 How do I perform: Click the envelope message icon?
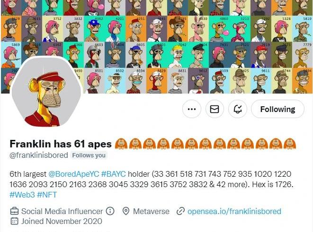click(215, 109)
